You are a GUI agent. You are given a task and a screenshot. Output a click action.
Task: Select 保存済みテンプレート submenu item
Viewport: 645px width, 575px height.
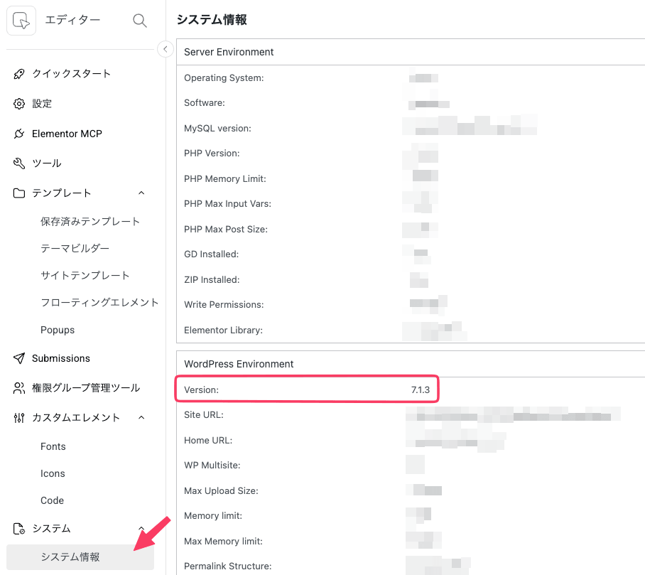click(90, 222)
